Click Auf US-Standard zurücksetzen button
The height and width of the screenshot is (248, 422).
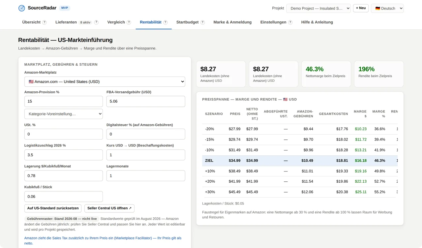(x=53, y=208)
